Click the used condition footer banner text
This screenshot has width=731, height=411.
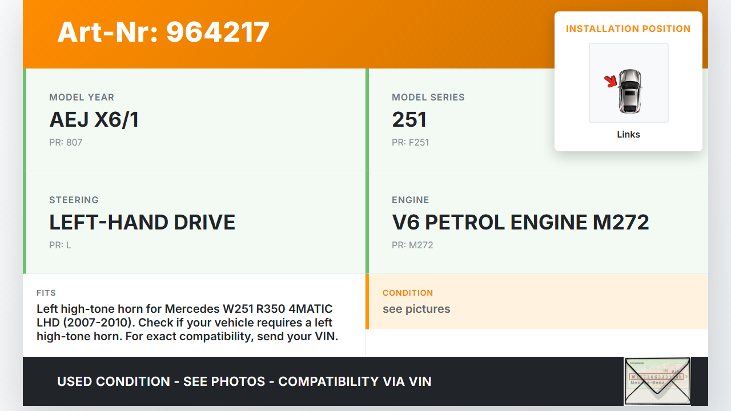coord(244,381)
